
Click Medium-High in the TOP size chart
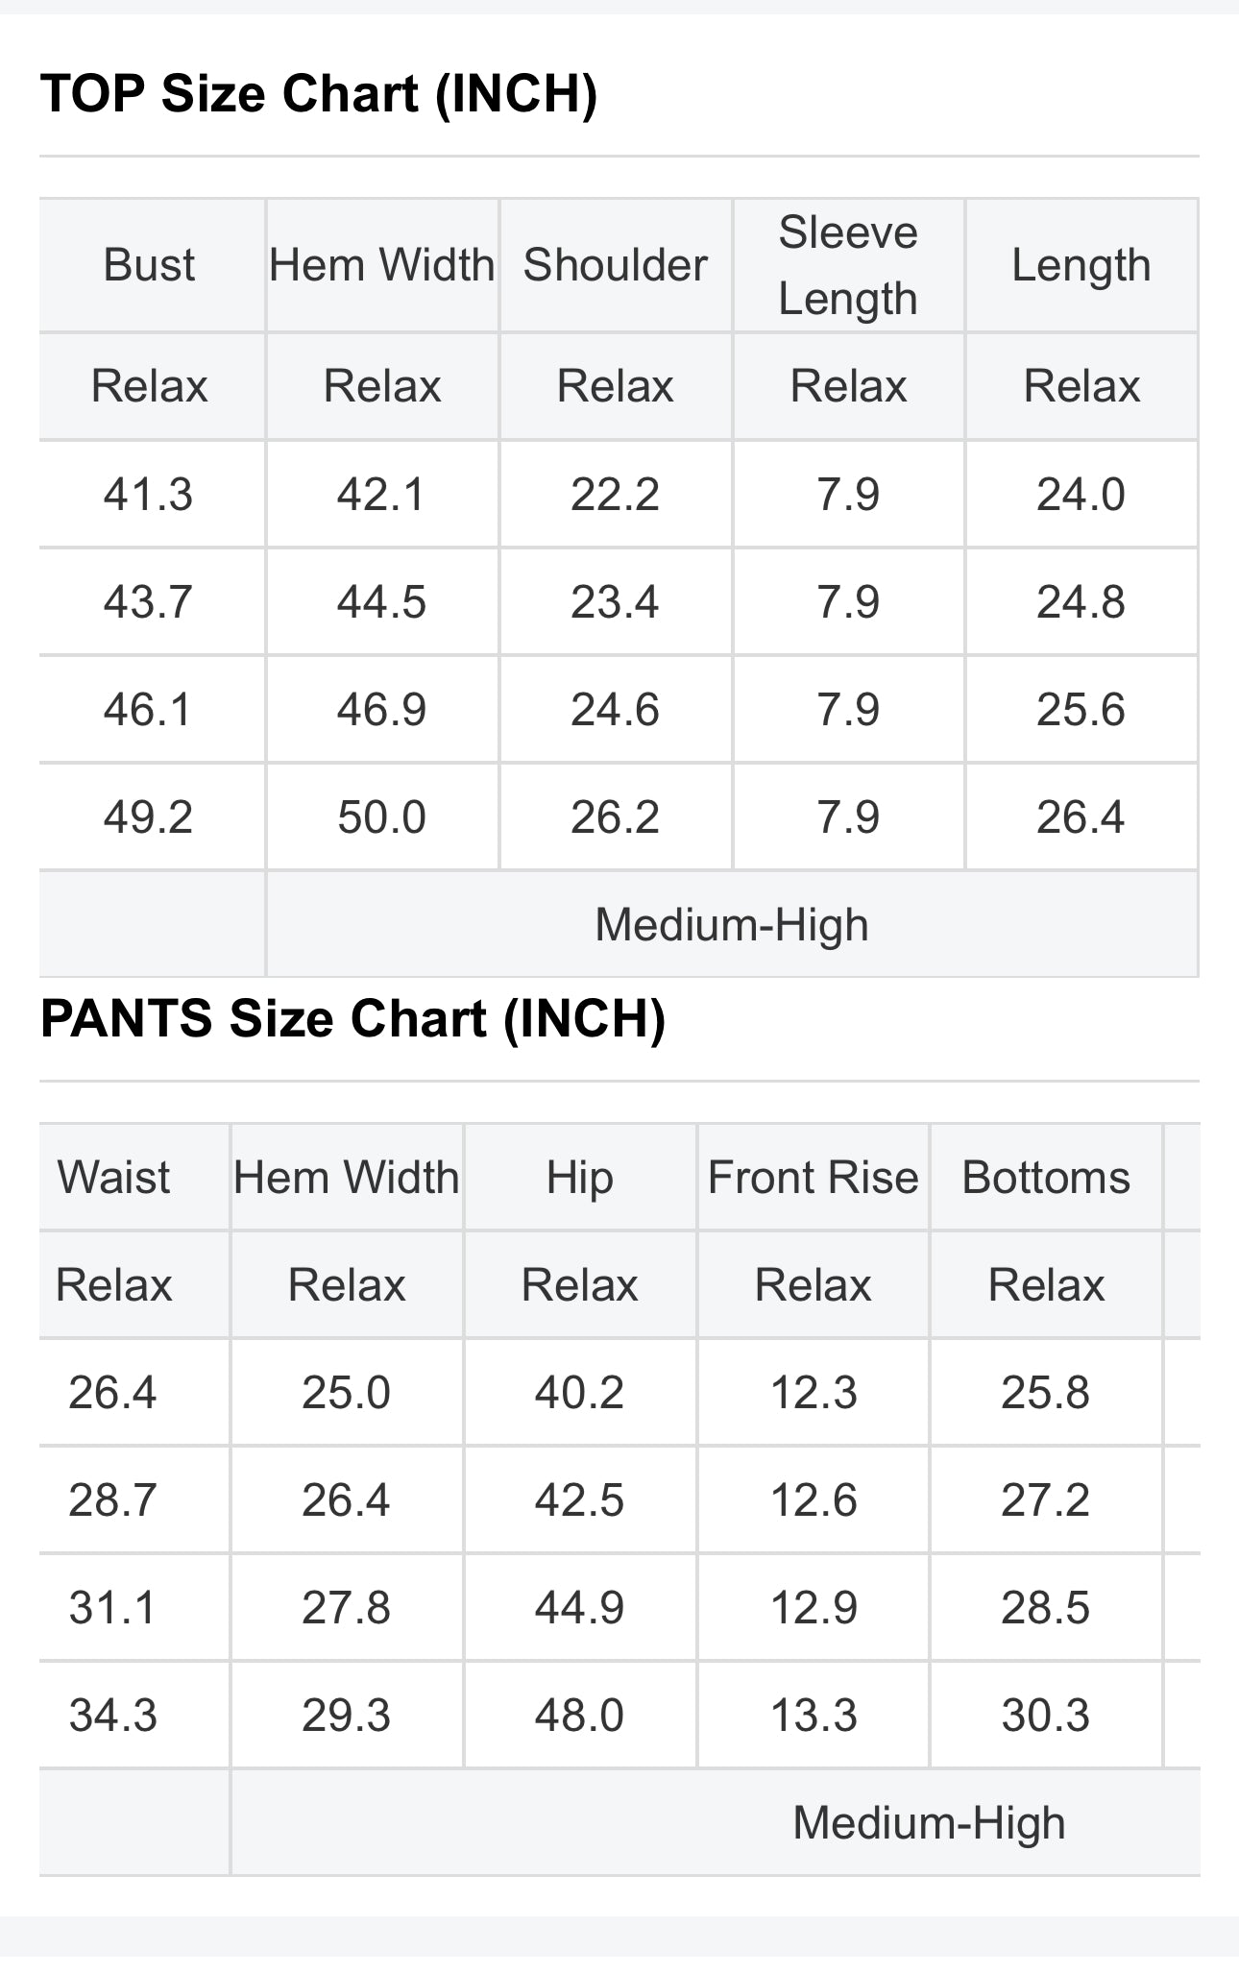point(731,925)
